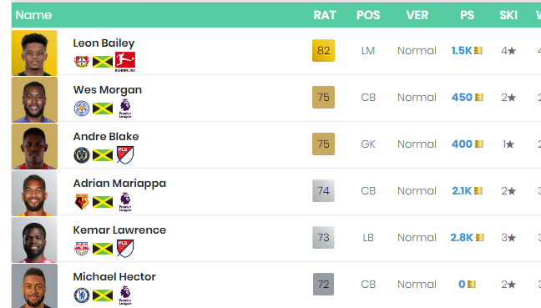Click the Bundesliga logo under Leon Bailey
Image resolution: width=541 pixels, height=308 pixels.
(125, 62)
